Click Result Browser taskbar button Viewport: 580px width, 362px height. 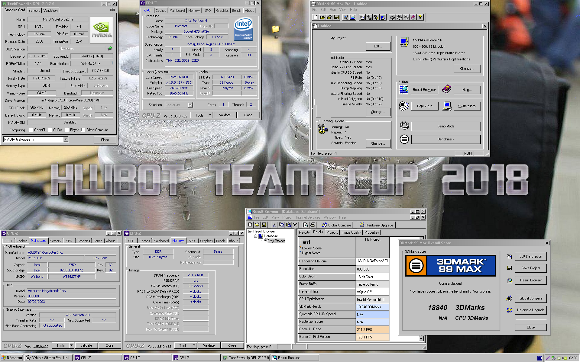point(295,358)
